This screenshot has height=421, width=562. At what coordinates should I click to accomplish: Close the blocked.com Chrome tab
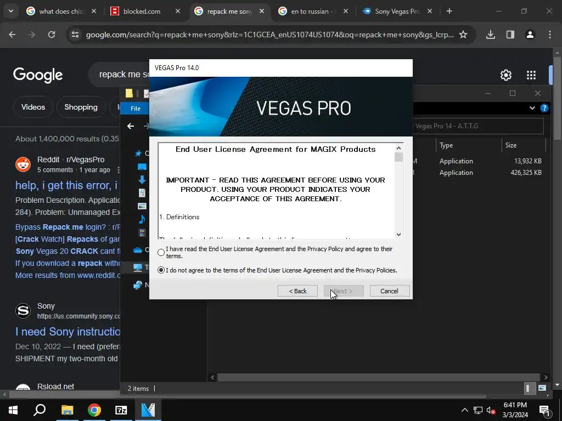[178, 12]
